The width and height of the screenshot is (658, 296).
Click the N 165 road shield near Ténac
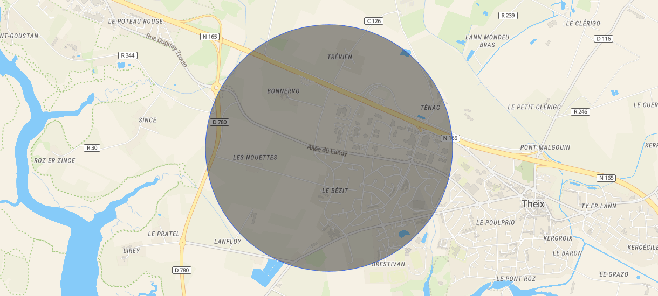450,138
